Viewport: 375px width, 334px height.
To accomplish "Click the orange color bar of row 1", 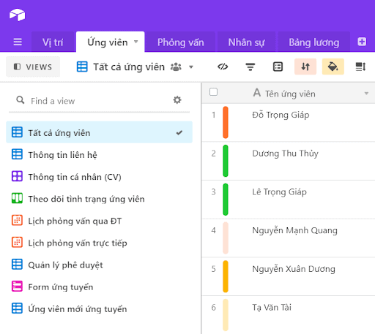I will [226, 122].
